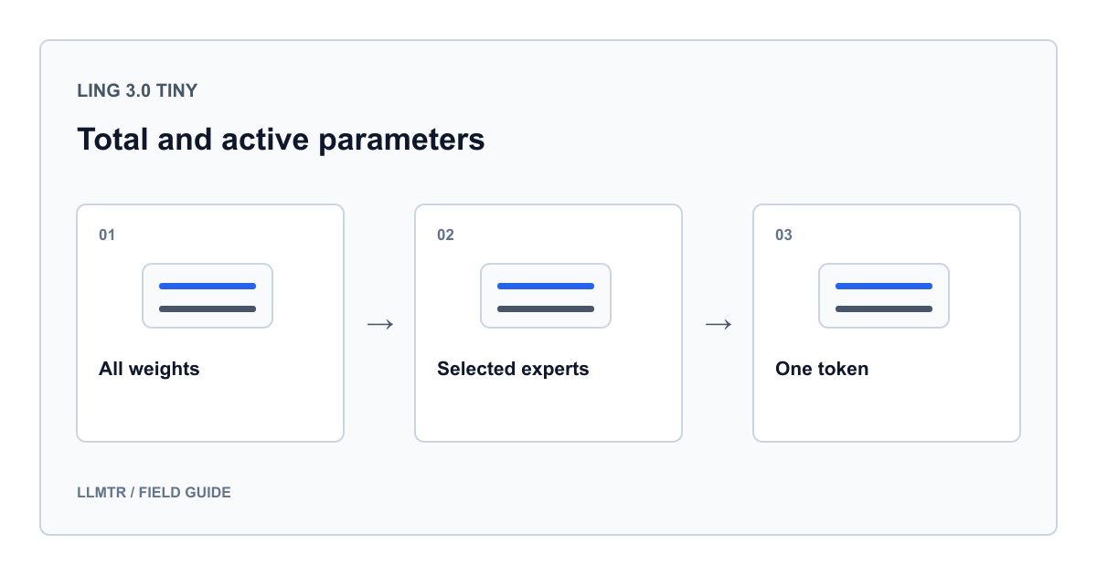Image resolution: width=1097 pixels, height=575 pixels.
Task: Click the Total and active parameters heading
Action: tap(281, 140)
